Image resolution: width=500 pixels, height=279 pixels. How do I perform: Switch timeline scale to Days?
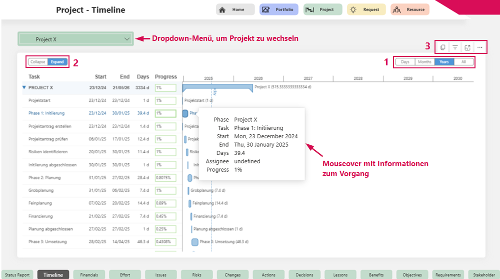(405, 62)
